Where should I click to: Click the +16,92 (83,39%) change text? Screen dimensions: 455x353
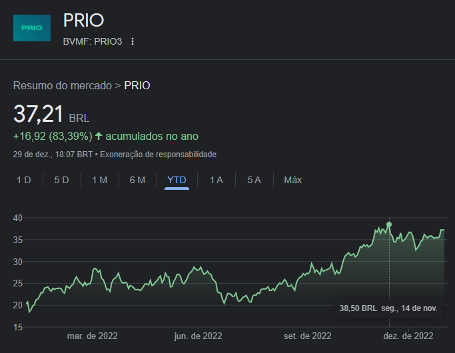[x=53, y=136]
